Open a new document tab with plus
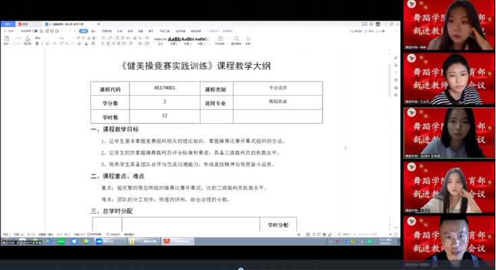496x270 pixels. tap(99, 24)
